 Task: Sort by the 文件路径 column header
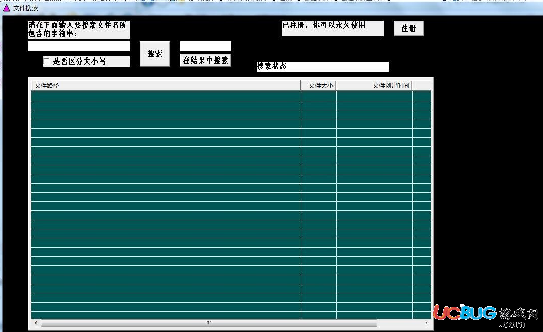tap(166, 85)
